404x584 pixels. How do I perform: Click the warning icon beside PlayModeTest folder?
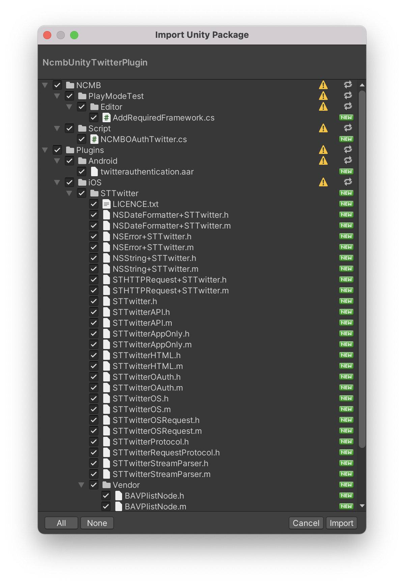pos(323,96)
